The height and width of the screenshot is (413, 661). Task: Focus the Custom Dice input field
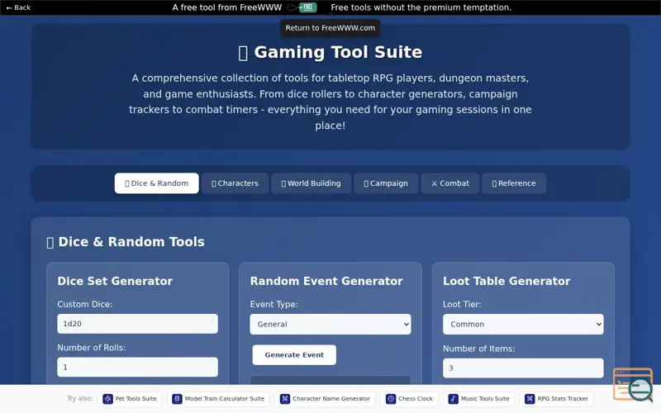tap(137, 324)
